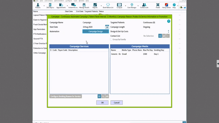Confirm the campaign with OK
The height and width of the screenshot is (123, 219).
[102, 103]
